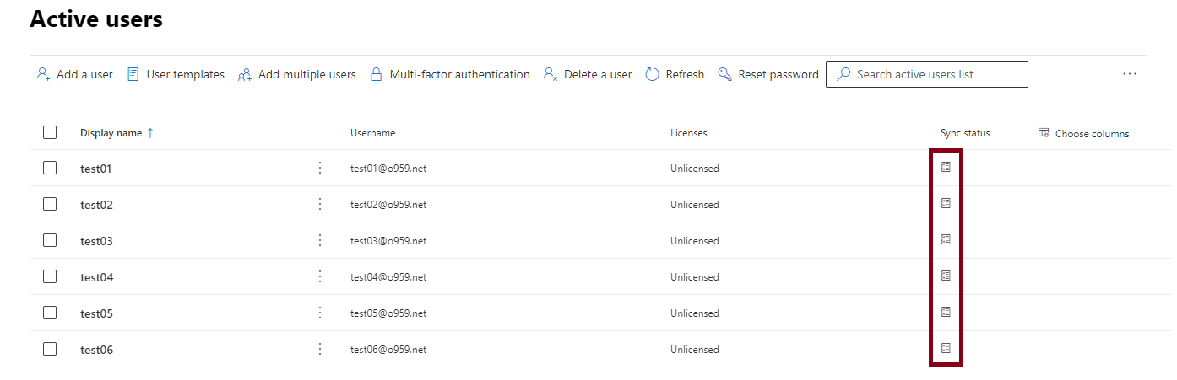Click username test01@o959.net
1177x380 pixels.
pos(388,169)
